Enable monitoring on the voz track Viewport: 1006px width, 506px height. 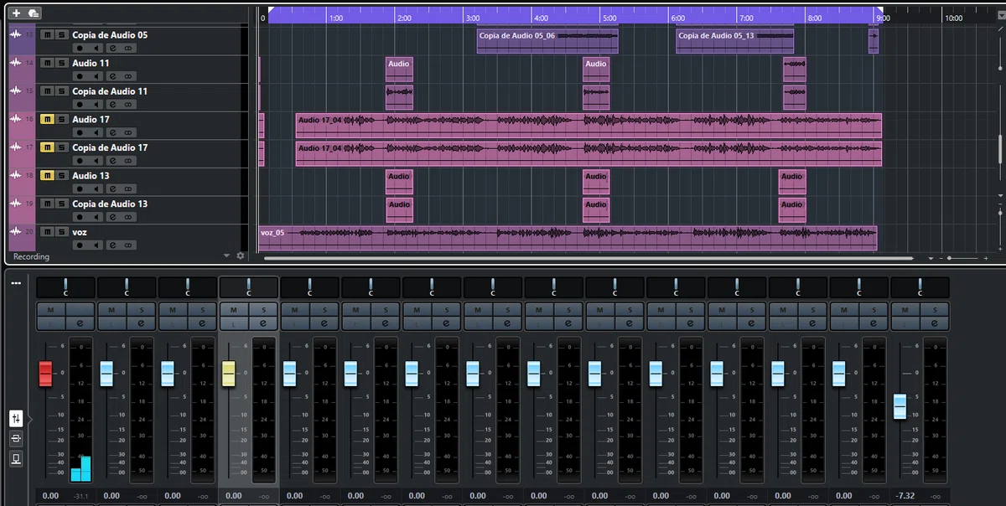tap(96, 245)
